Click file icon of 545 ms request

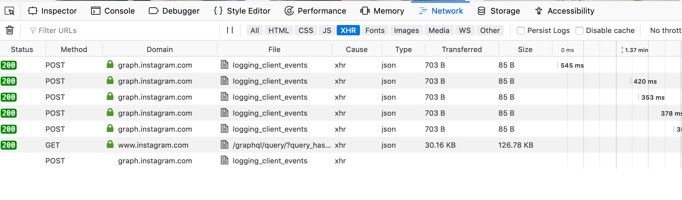click(x=225, y=65)
